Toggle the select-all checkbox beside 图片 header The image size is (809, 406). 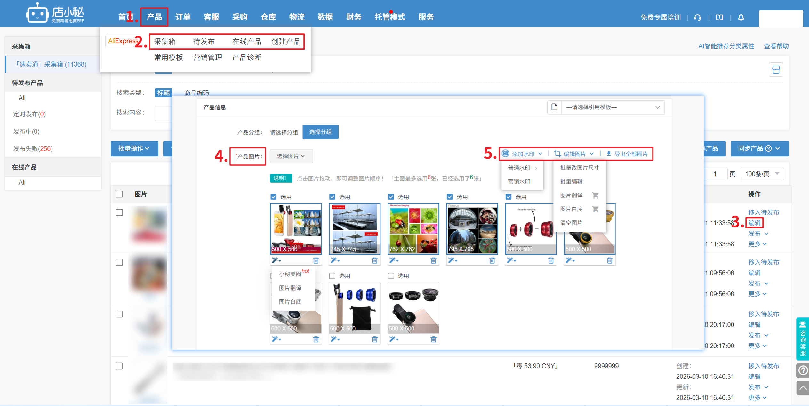pos(119,194)
